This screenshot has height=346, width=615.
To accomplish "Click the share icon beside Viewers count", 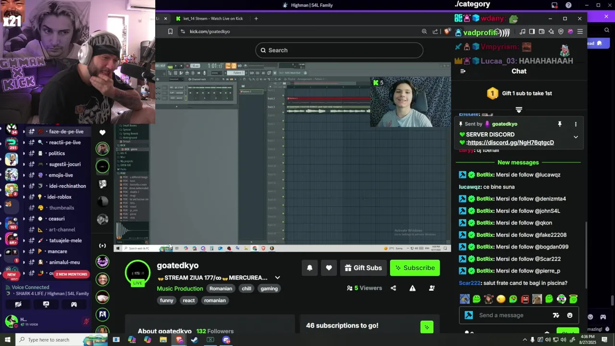I will coord(394,288).
